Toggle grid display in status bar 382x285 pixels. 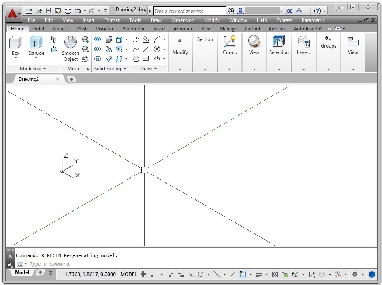click(144, 274)
